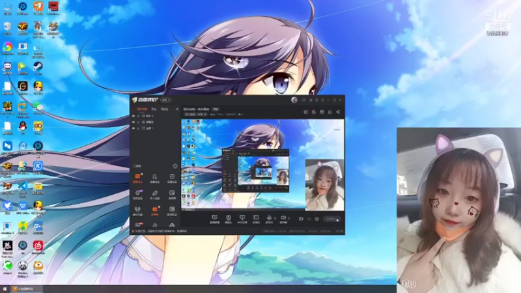
Task: Select the bell tool with purple badge
Action: pyautogui.click(x=137, y=195)
